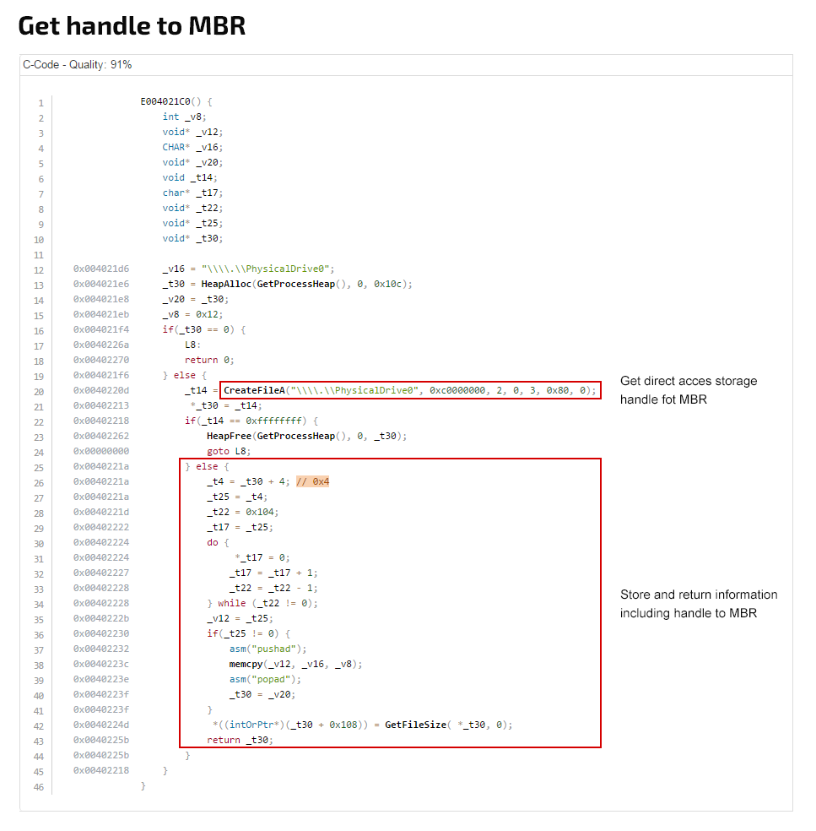Click line number 1
This screenshot has width=816, height=831.
41,103
